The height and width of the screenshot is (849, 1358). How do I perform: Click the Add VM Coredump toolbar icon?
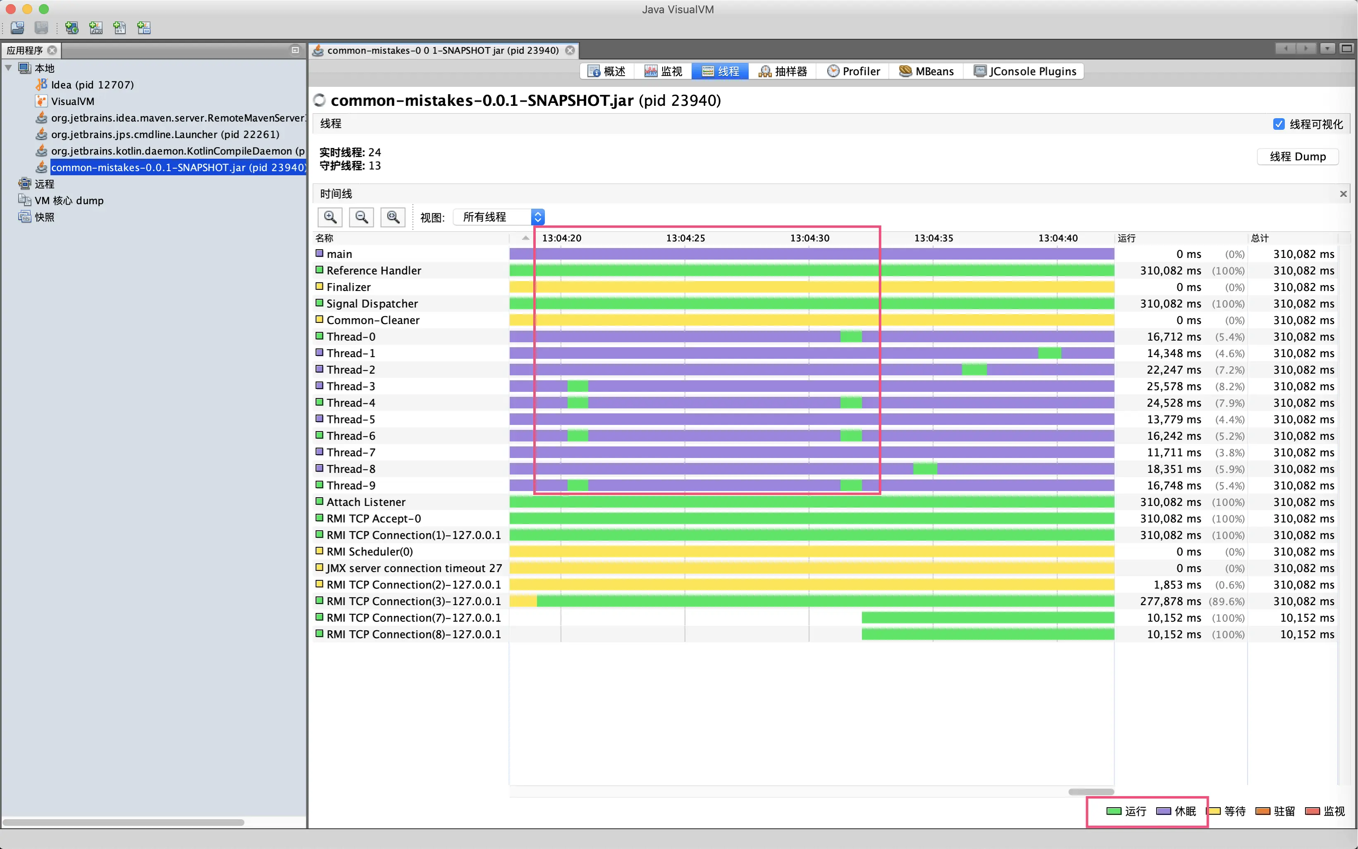(x=119, y=28)
